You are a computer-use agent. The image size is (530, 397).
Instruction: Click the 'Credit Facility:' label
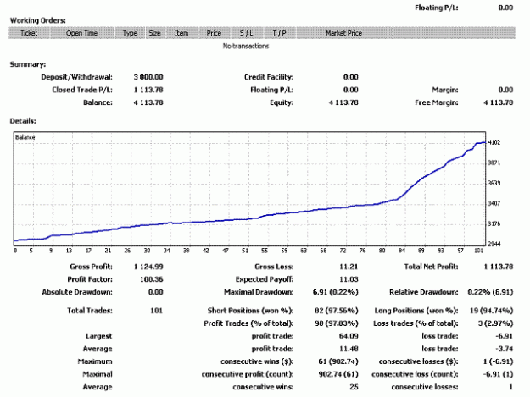coord(269,77)
